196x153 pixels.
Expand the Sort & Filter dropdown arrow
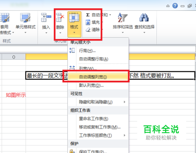(123, 33)
